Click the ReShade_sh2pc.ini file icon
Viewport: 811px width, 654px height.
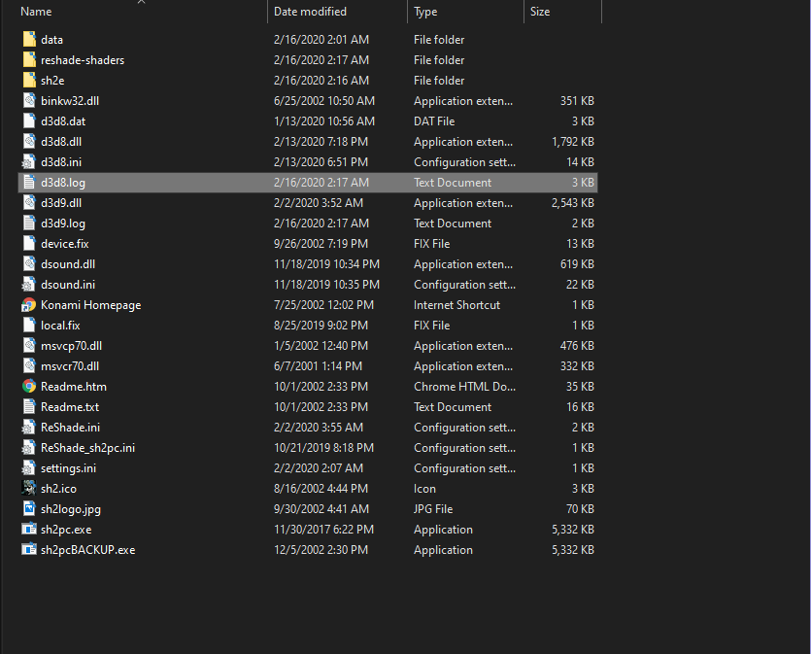point(29,448)
